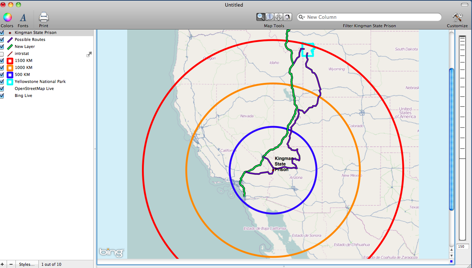
Task: Click the add layer plus button
Action: pos(4,264)
